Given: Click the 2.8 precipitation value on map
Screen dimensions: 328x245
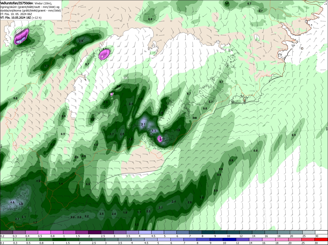Looking at the screenshot, I should (x=81, y=41).
